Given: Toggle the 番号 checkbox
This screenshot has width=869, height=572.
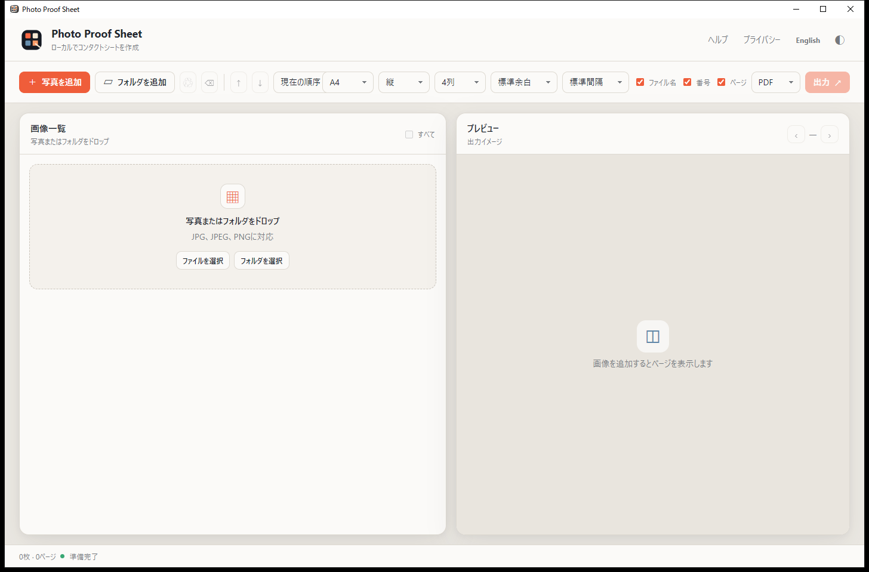Looking at the screenshot, I should (687, 82).
